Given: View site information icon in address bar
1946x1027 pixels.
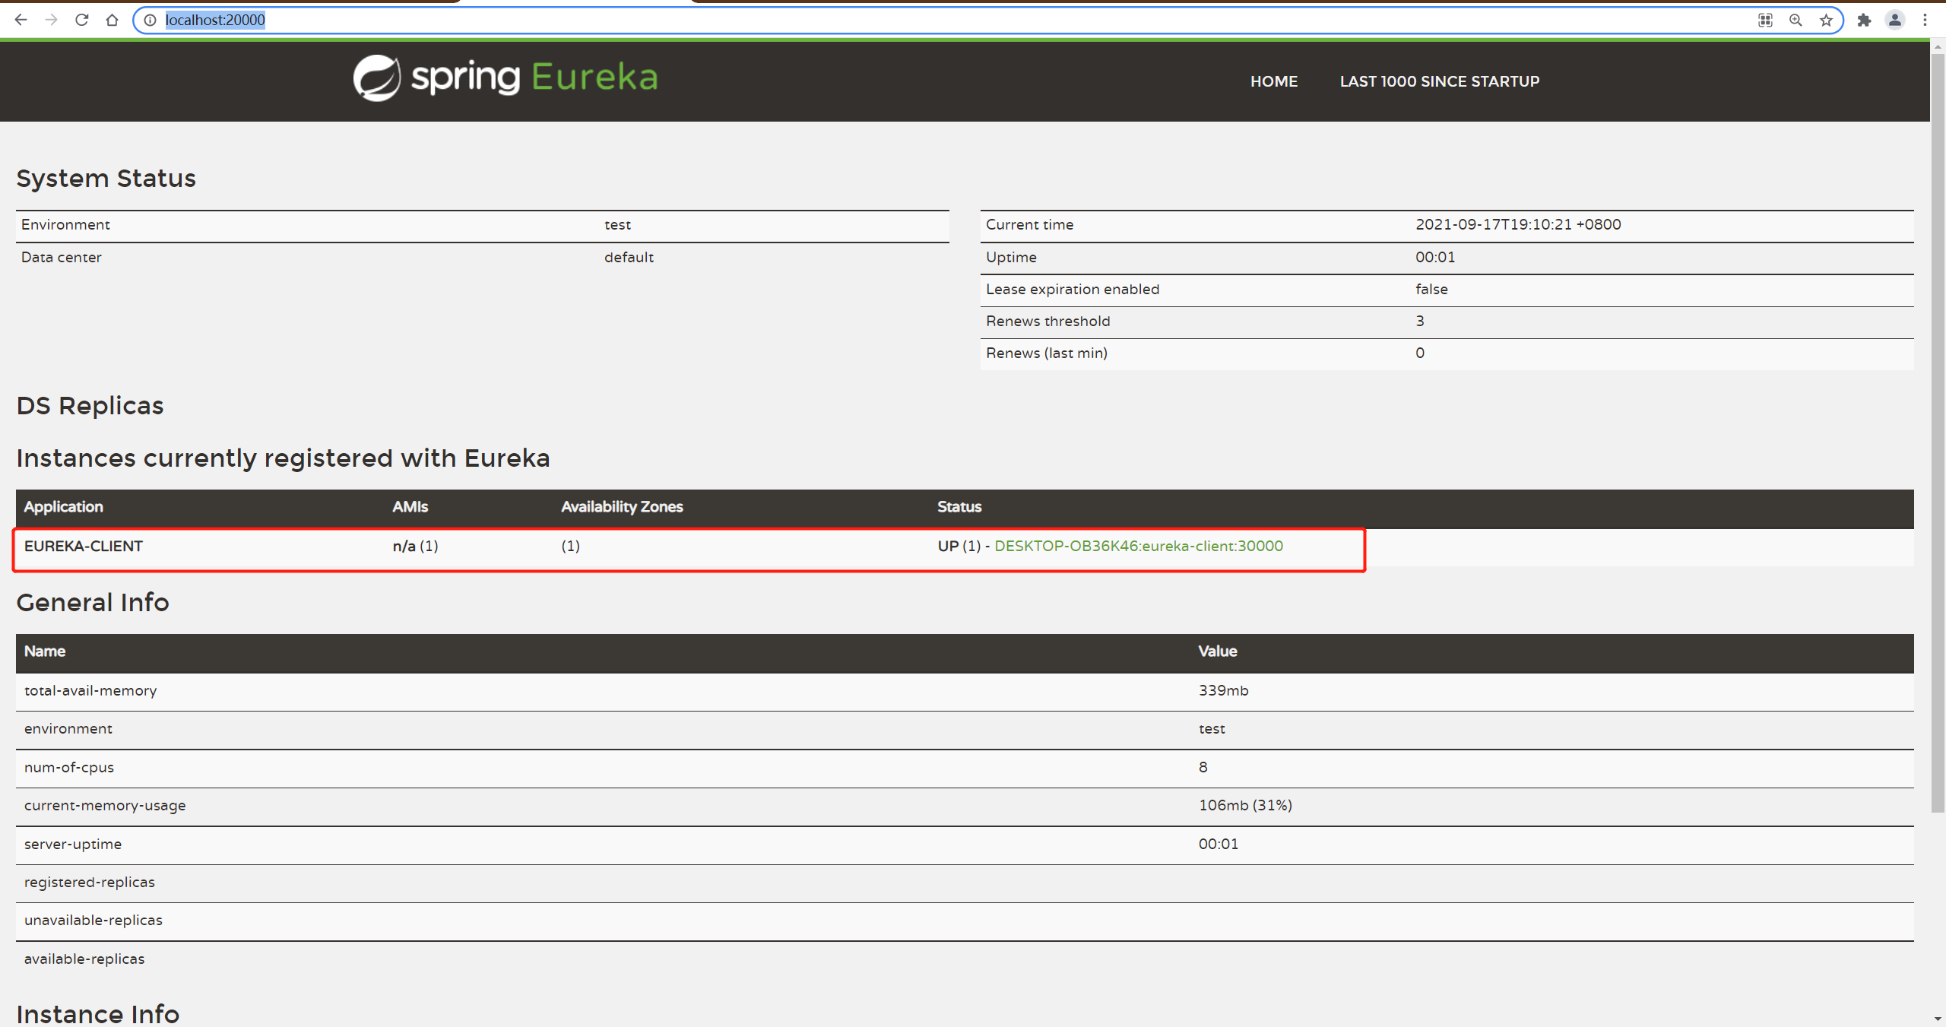Looking at the screenshot, I should coord(151,20).
